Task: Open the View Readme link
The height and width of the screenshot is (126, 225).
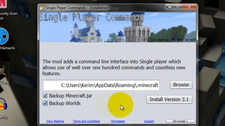Action: coord(55,121)
